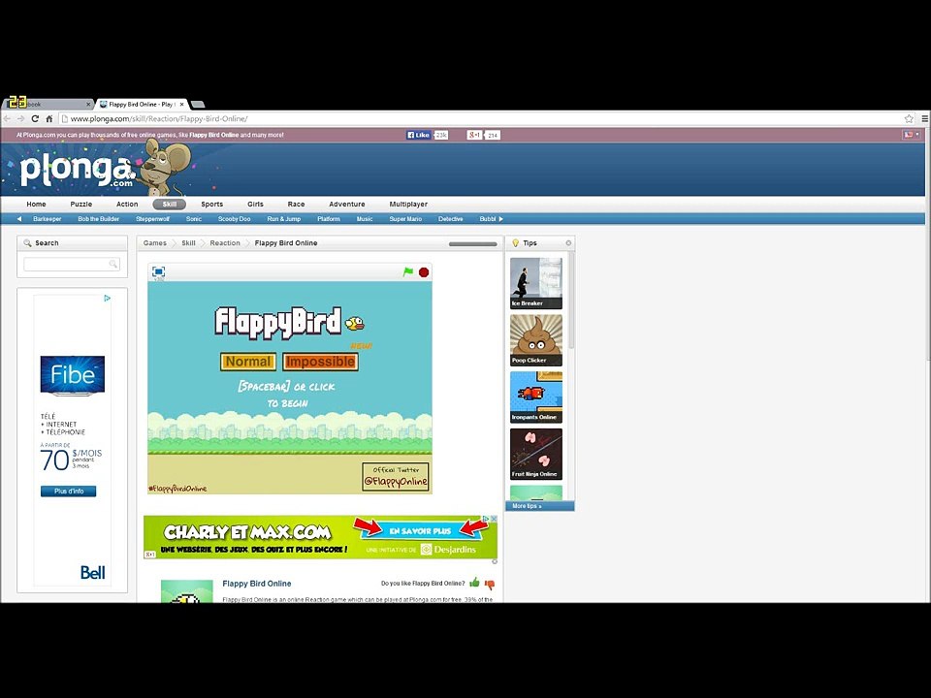The image size is (931, 698).
Task: Click the AdChoices icon on Bell ad
Action: (107, 298)
